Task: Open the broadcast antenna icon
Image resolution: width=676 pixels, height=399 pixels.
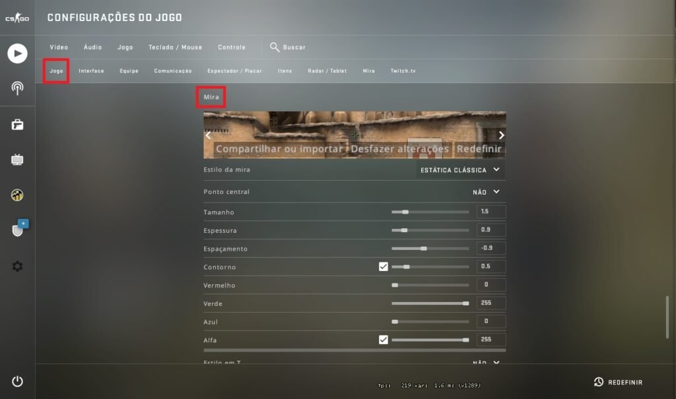Action: point(17,88)
